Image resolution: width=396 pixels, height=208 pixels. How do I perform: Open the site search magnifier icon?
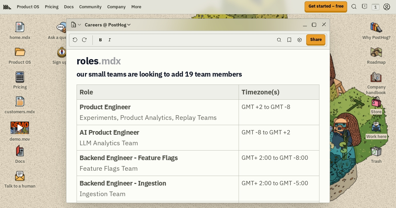pyautogui.click(x=354, y=7)
